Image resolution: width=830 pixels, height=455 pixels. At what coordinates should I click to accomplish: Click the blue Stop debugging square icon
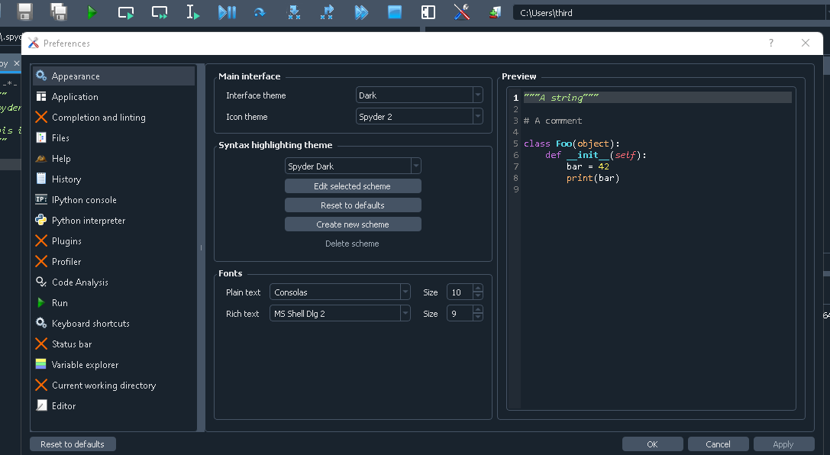pos(394,12)
